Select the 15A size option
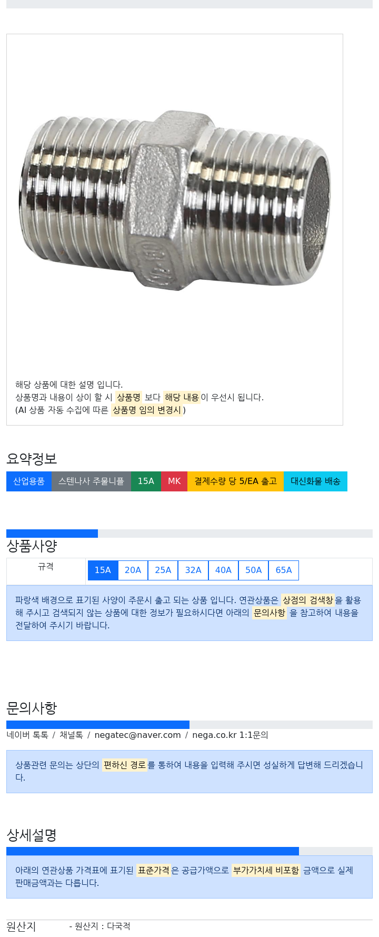This screenshot has width=379, height=937. [103, 570]
